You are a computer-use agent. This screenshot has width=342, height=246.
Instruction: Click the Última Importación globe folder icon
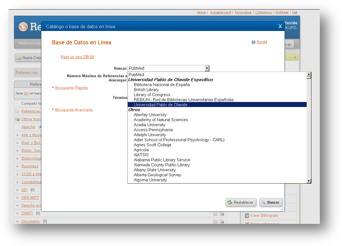point(17,119)
